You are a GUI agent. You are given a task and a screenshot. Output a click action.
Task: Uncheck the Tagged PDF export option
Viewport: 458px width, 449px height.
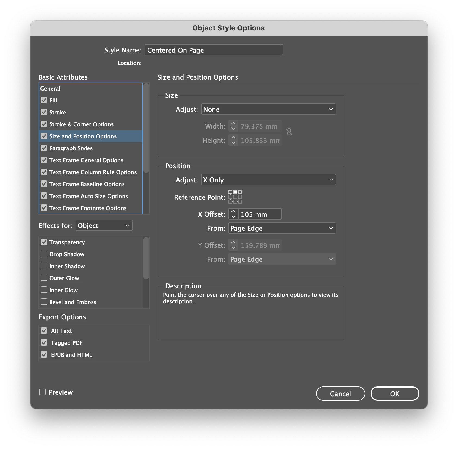tap(44, 343)
